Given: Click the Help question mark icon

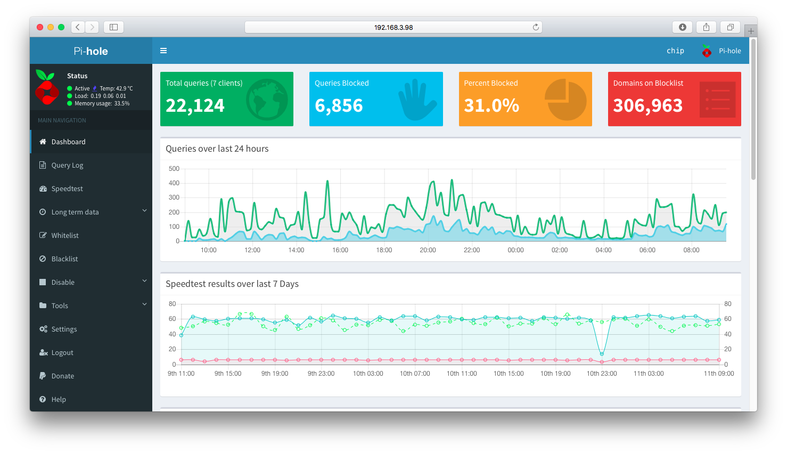Looking at the screenshot, I should click(x=43, y=399).
